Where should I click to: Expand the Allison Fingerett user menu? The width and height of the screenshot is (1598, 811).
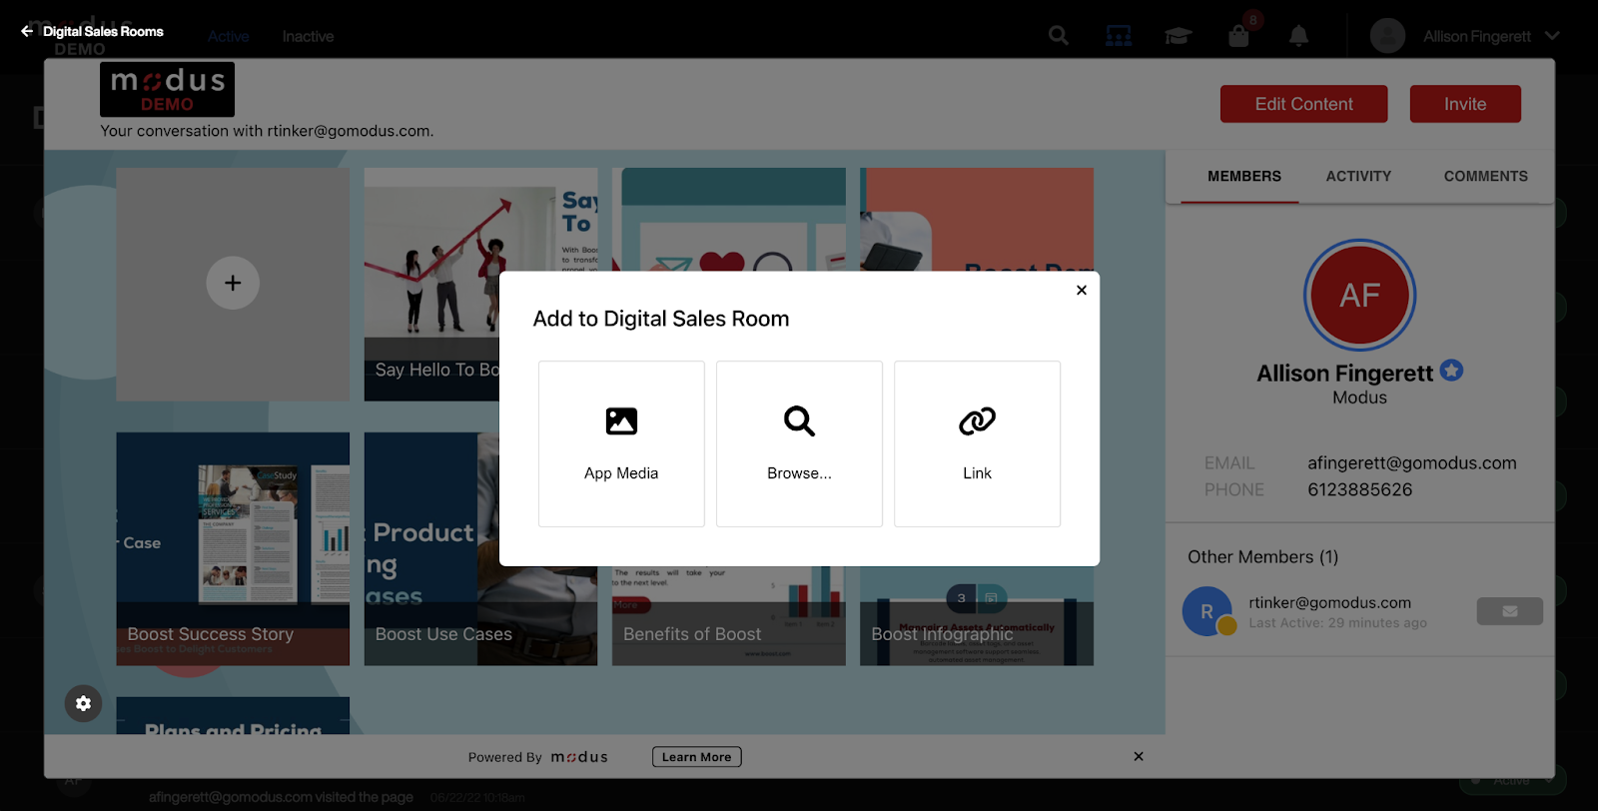(x=1552, y=36)
